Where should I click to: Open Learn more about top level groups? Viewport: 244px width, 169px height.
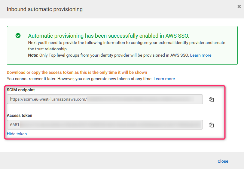201,55
